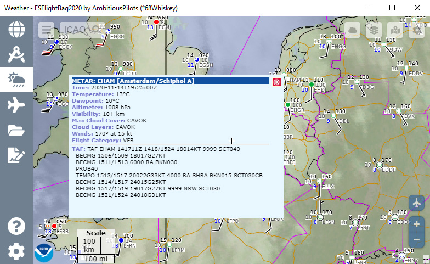The width and height of the screenshot is (430, 264).
Task: Center map on aircraft button
Action: (x=417, y=203)
